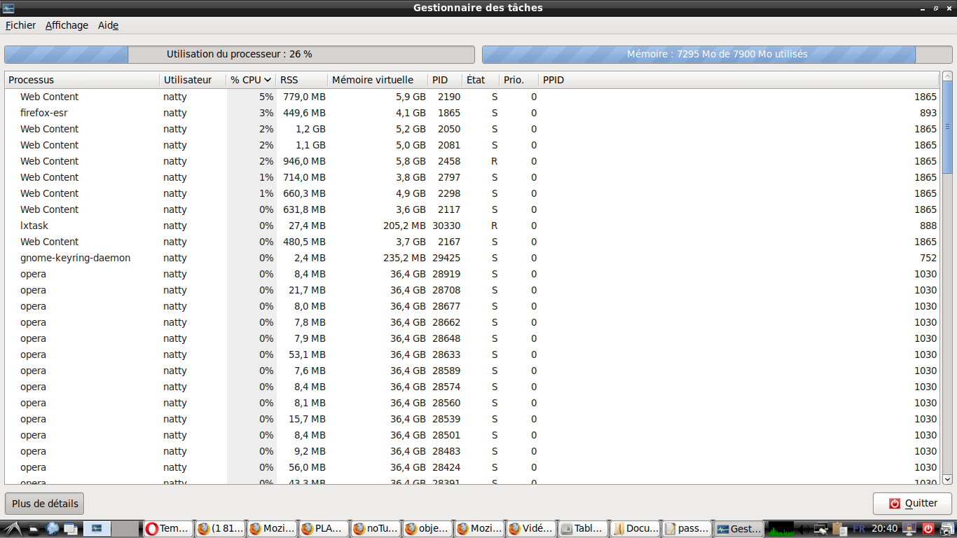957x538 pixels.
Task: Select the Web Content process with PID 2458
Action: [471, 161]
